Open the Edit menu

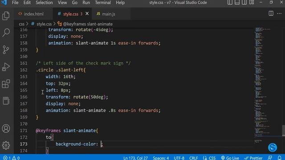tap(27, 3)
